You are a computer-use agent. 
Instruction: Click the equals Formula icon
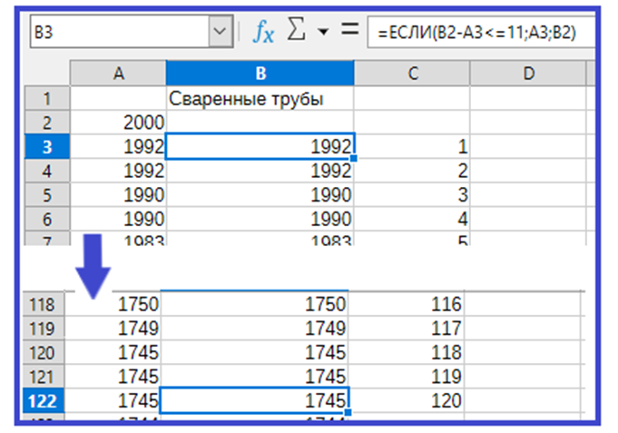pos(349,31)
